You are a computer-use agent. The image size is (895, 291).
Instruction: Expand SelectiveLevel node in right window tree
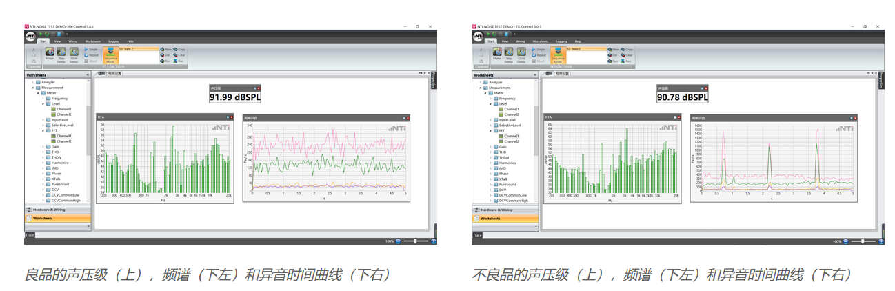coord(490,126)
